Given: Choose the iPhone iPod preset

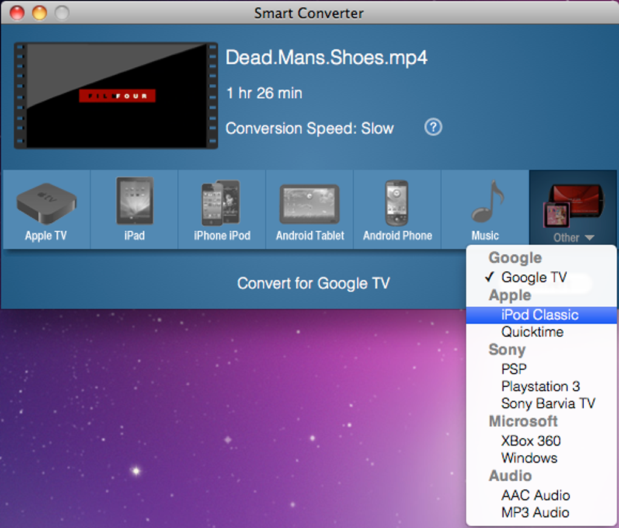Looking at the screenshot, I should (x=222, y=210).
